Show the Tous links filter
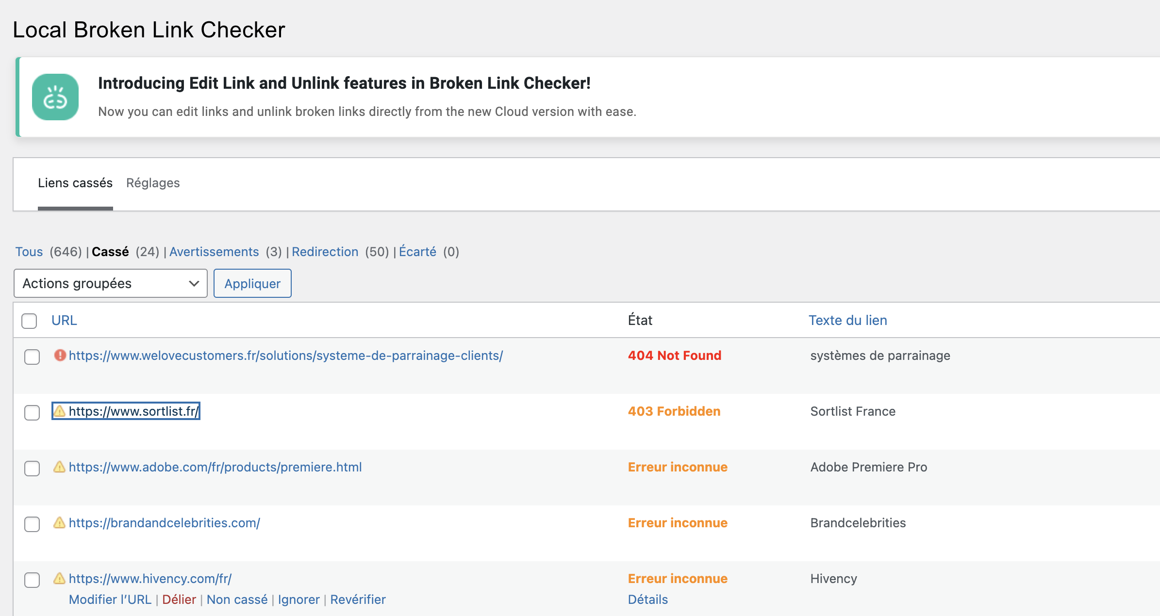Viewport: 1160px width, 616px height. (x=29, y=252)
